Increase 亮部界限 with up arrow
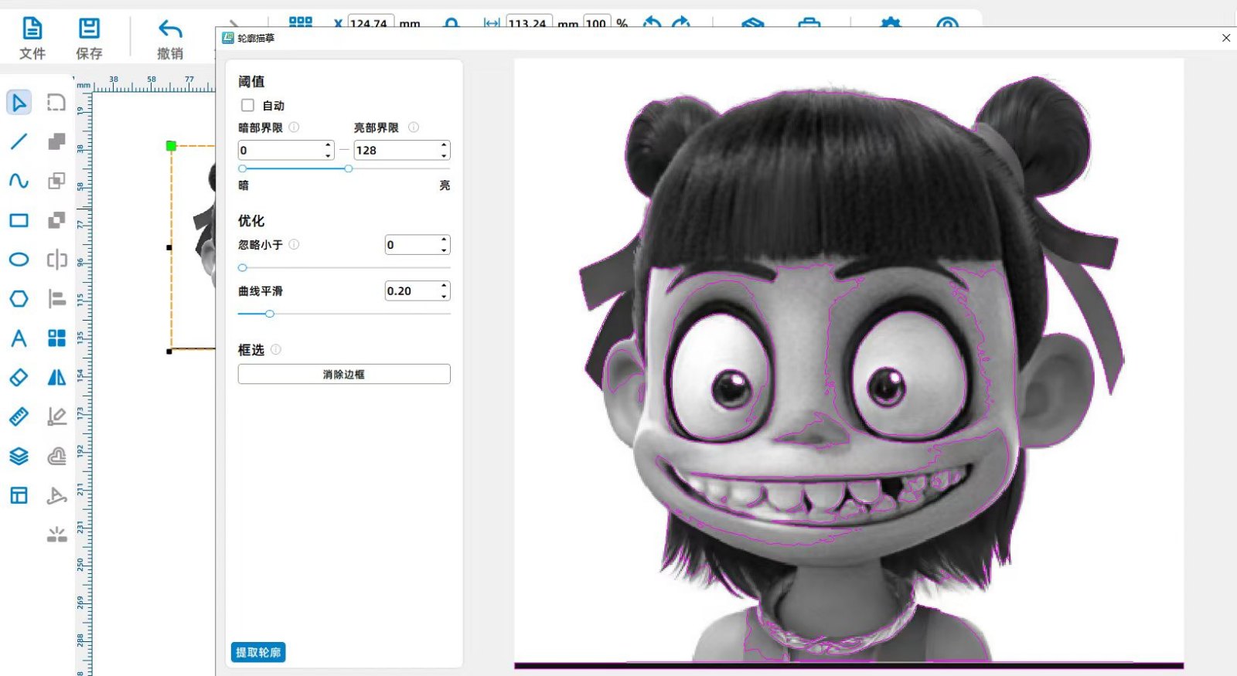The image size is (1237, 676). pyautogui.click(x=445, y=144)
